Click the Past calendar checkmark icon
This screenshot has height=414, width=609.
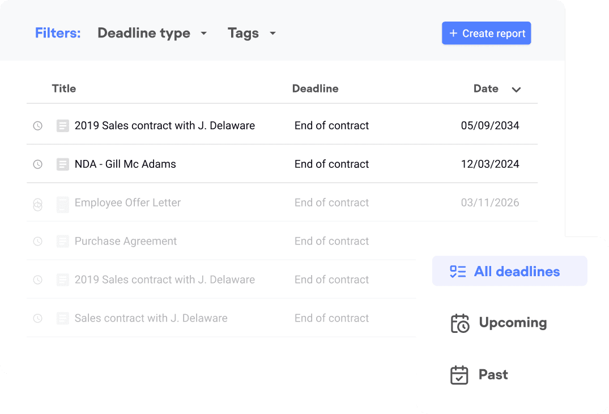[459, 375]
